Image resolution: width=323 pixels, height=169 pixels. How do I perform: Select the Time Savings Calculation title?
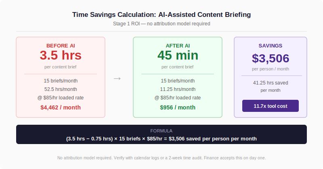[161, 14]
